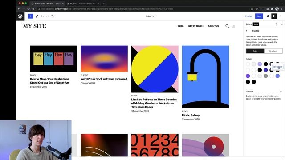This screenshot has width=285, height=160.
Task: Click the MY SITE title
Action: coord(35,26)
